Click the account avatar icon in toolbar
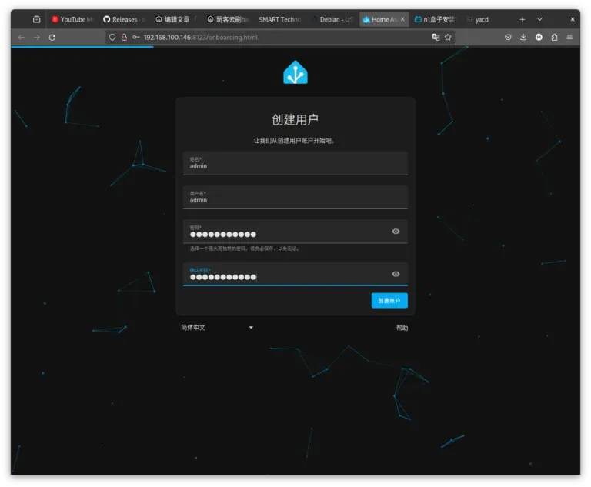The image size is (591, 487). click(x=539, y=38)
